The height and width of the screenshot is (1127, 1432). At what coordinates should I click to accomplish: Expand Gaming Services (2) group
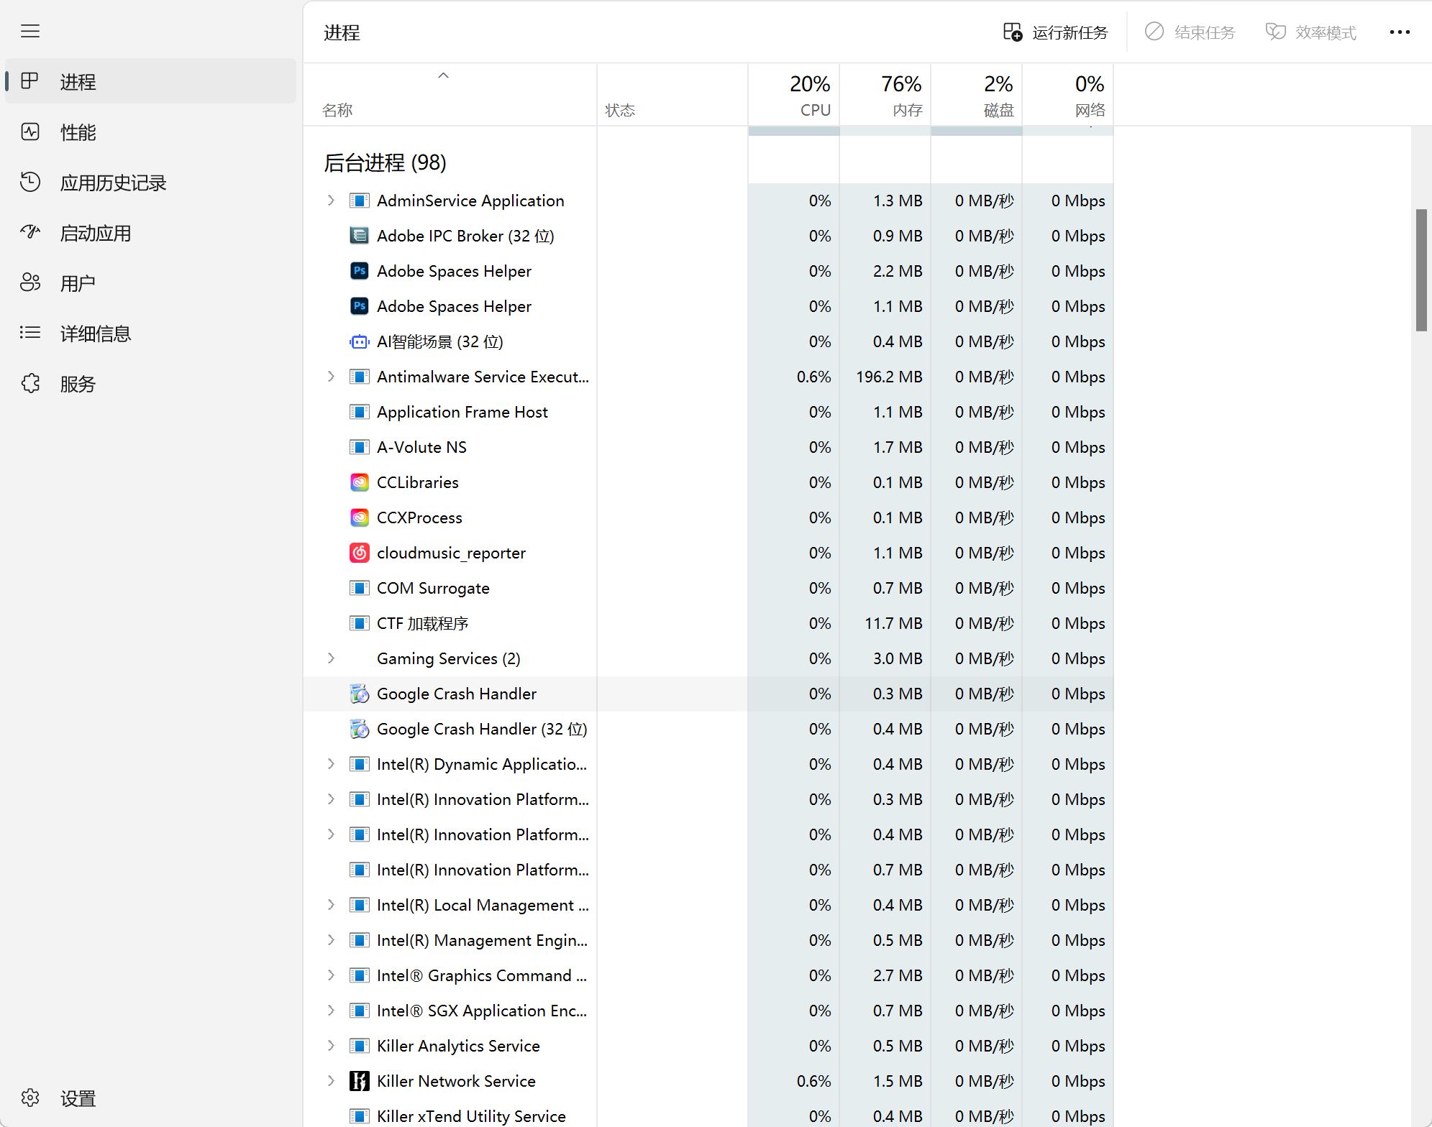click(x=331, y=658)
